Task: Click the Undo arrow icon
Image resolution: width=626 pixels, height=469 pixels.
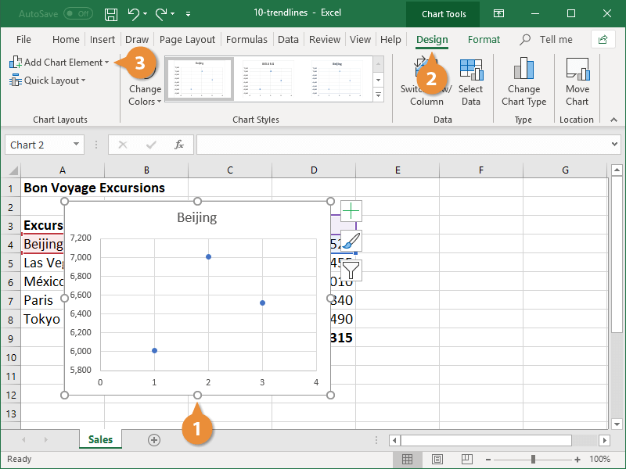Action: pyautogui.click(x=134, y=13)
